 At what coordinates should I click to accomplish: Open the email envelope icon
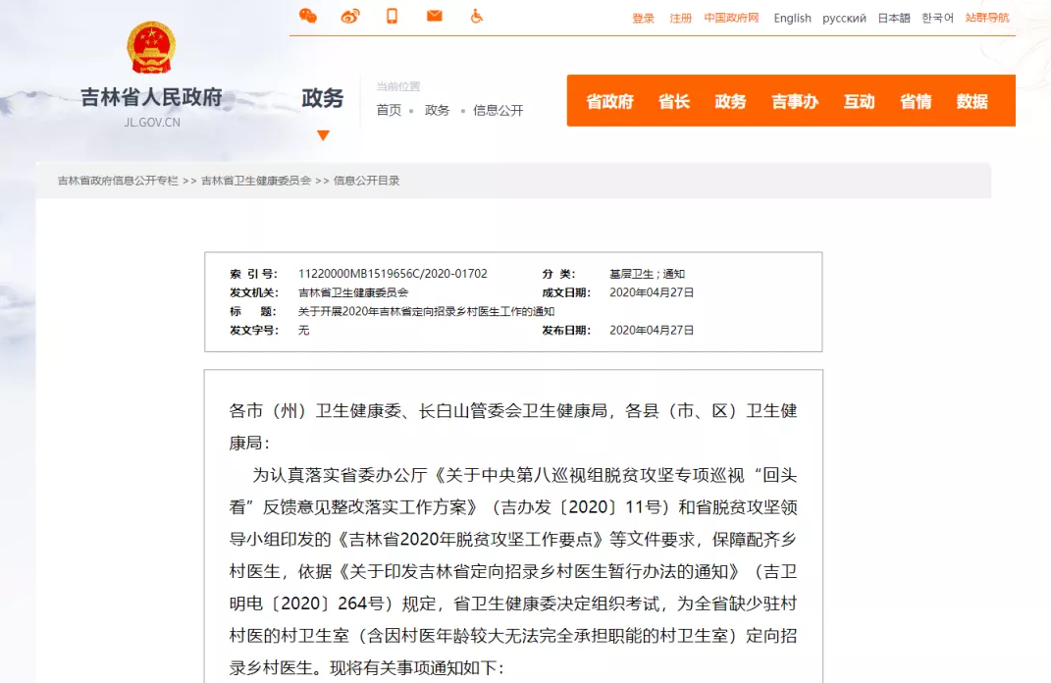tap(434, 16)
